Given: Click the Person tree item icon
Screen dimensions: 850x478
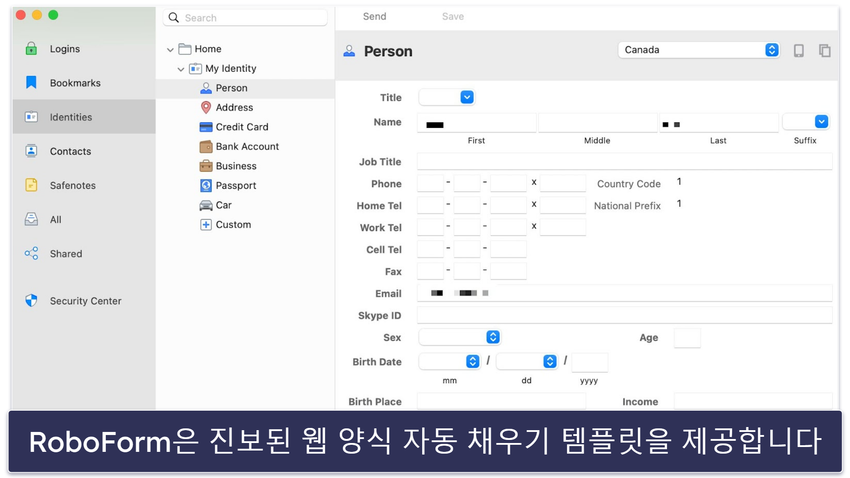Looking at the screenshot, I should [206, 88].
